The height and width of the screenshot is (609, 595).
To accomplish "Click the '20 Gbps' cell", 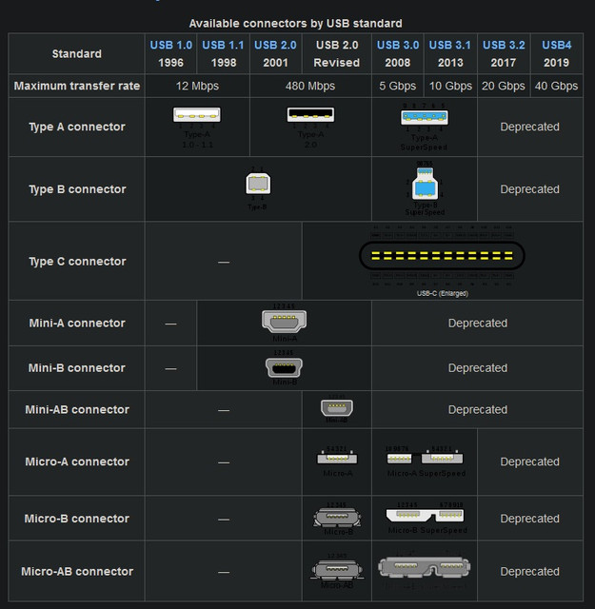I will click(x=504, y=86).
